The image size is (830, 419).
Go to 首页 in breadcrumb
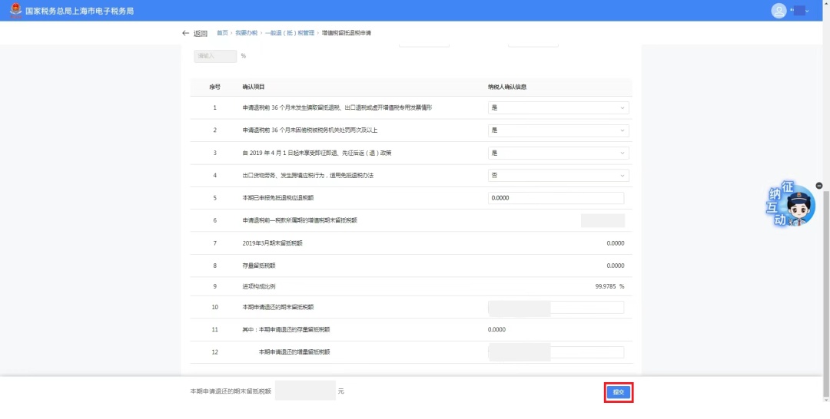[x=222, y=34]
